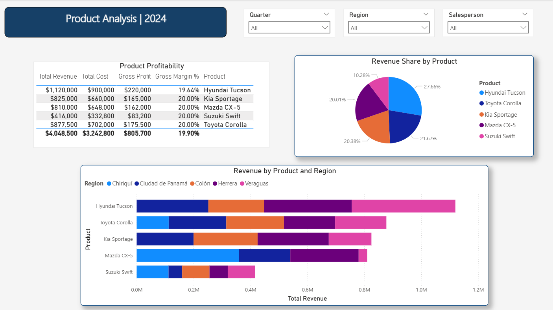This screenshot has height=310, width=553.
Task: Click Hyundai Tucson legend swatch in pie chart
Action: click(482, 93)
